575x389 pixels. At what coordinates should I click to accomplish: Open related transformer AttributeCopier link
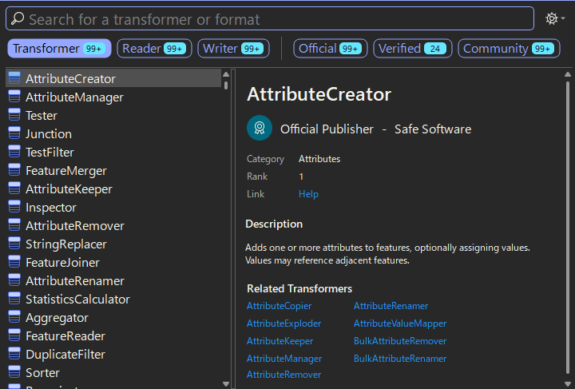tap(279, 306)
